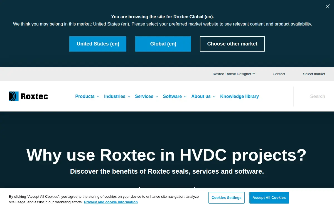Choose the United States (en) button
This screenshot has width=334, height=208.
click(x=98, y=44)
